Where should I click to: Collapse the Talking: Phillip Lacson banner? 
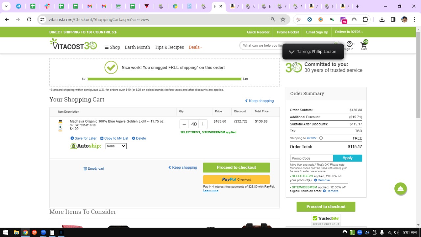tap(291, 52)
